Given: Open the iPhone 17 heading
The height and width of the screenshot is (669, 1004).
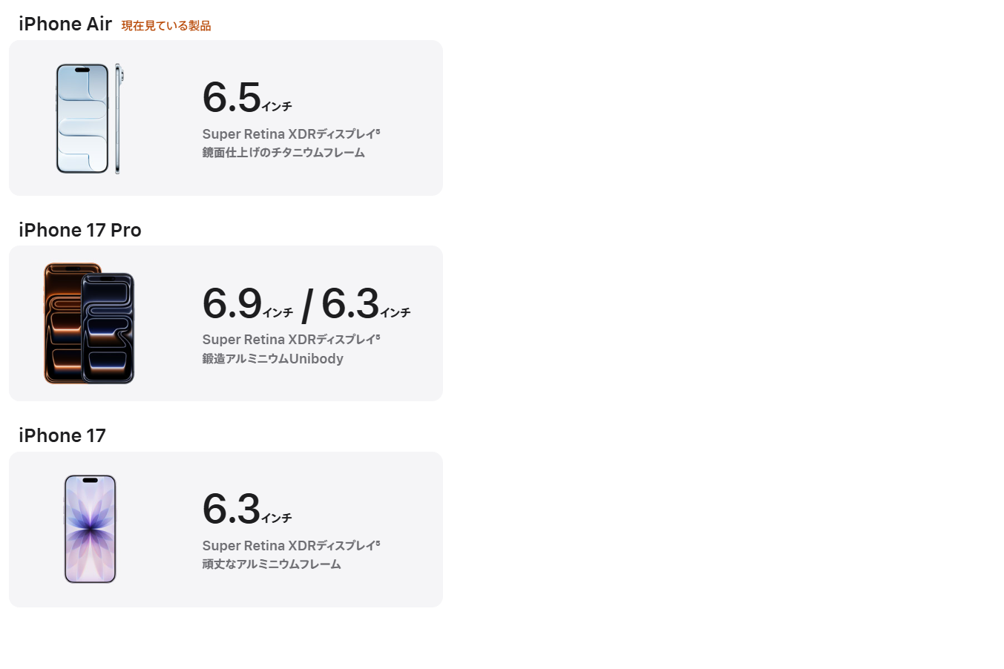Looking at the screenshot, I should [x=62, y=436].
